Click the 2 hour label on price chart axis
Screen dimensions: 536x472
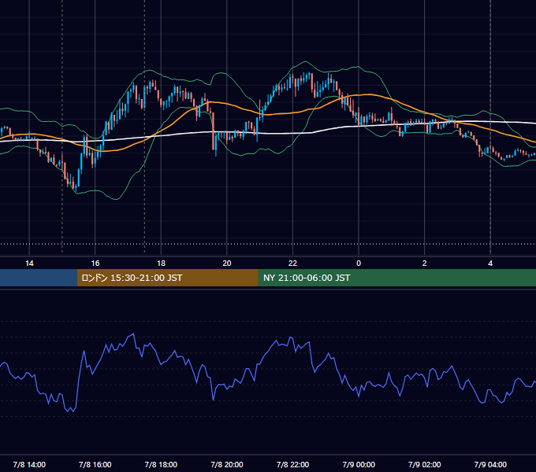pyautogui.click(x=424, y=264)
